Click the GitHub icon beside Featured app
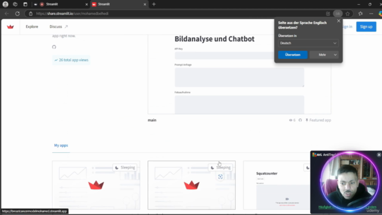This screenshot has height=215, width=382. tap(300, 120)
